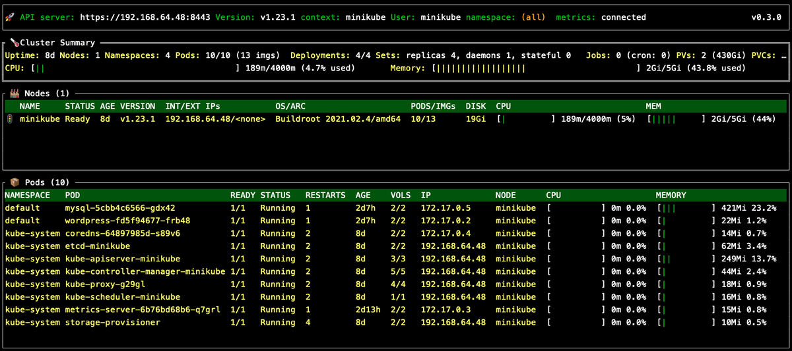Click the v0.3.0 version label
The image size is (792, 351).
[766, 17]
